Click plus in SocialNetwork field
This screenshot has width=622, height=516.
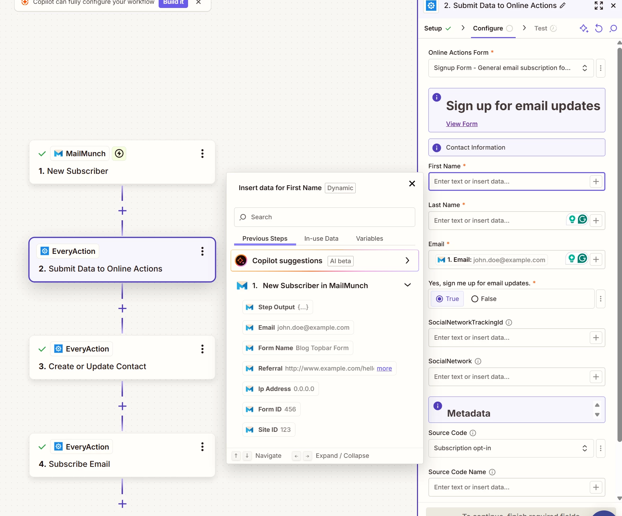pyautogui.click(x=596, y=377)
